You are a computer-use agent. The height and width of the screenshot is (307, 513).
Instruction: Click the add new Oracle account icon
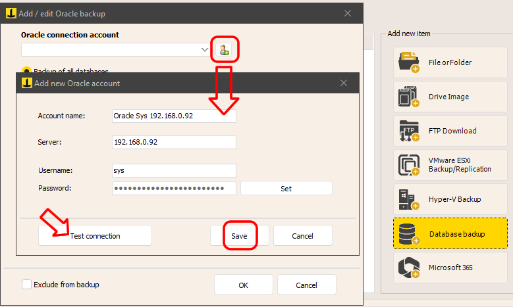point(224,50)
